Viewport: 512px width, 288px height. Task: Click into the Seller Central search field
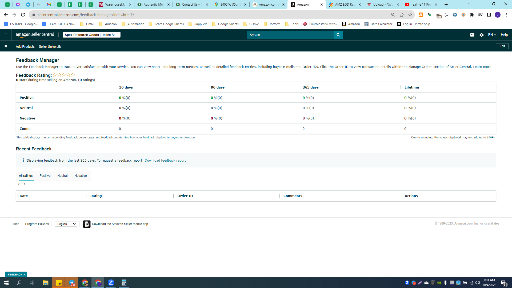click(x=290, y=35)
